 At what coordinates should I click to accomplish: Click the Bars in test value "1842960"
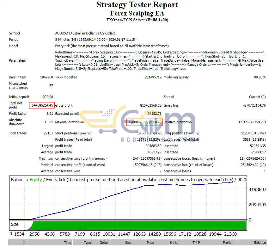tap(46, 77)
